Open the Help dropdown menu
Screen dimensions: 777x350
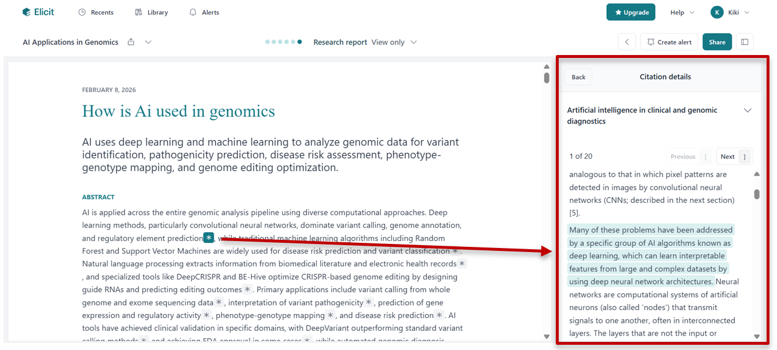coord(681,12)
